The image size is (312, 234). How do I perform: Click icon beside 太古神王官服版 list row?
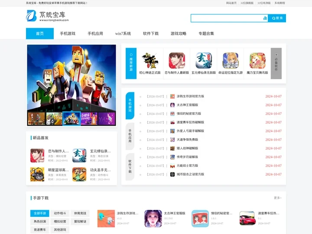[172, 105]
